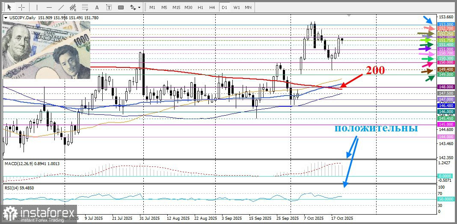Click the 142.350 price scale value
This screenshot has height=224, width=457.
pos(445,157)
